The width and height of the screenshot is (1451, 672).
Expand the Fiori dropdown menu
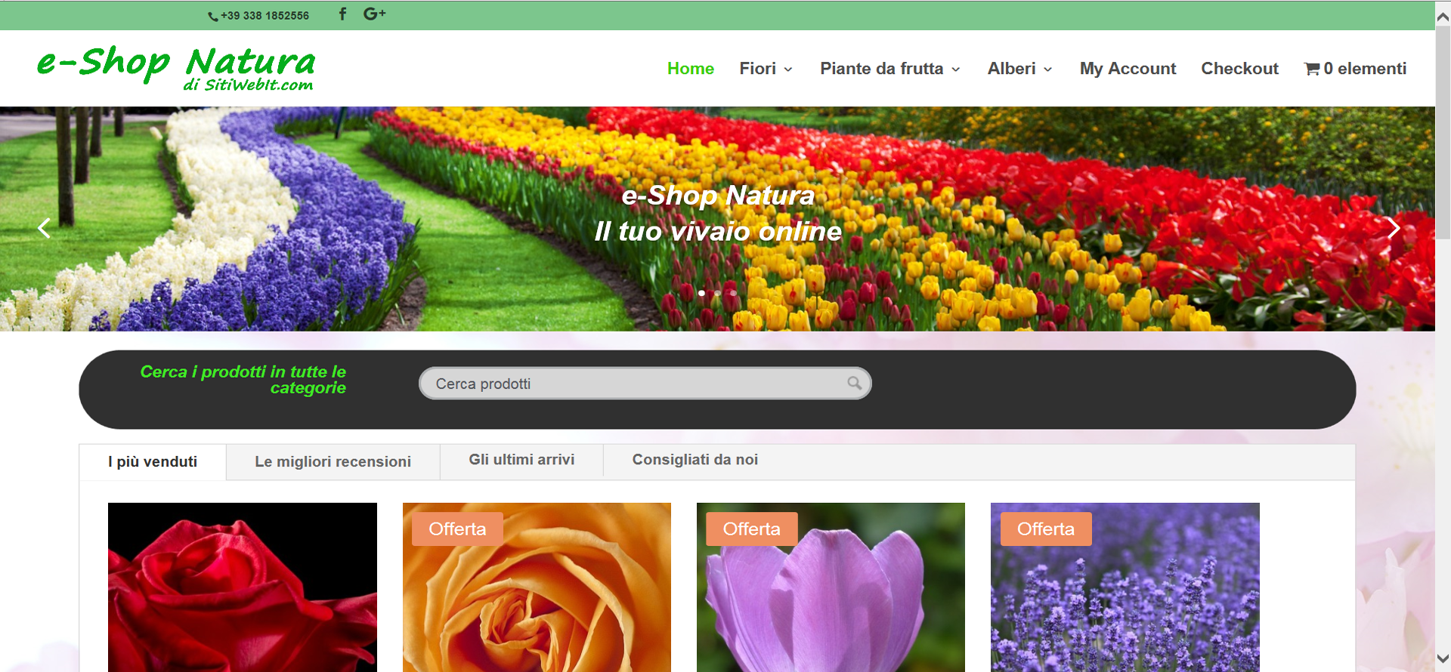click(x=766, y=69)
